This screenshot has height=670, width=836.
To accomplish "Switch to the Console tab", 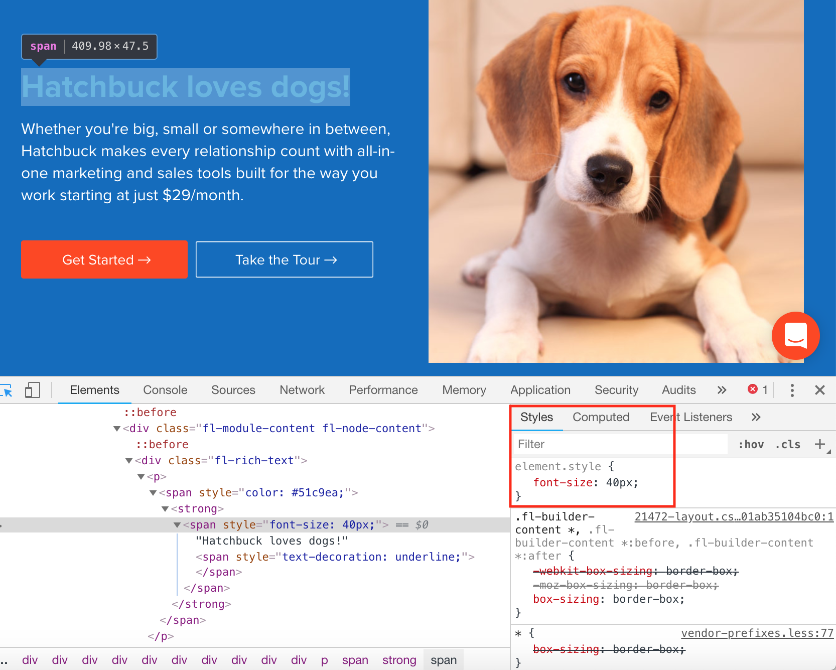I will point(165,390).
